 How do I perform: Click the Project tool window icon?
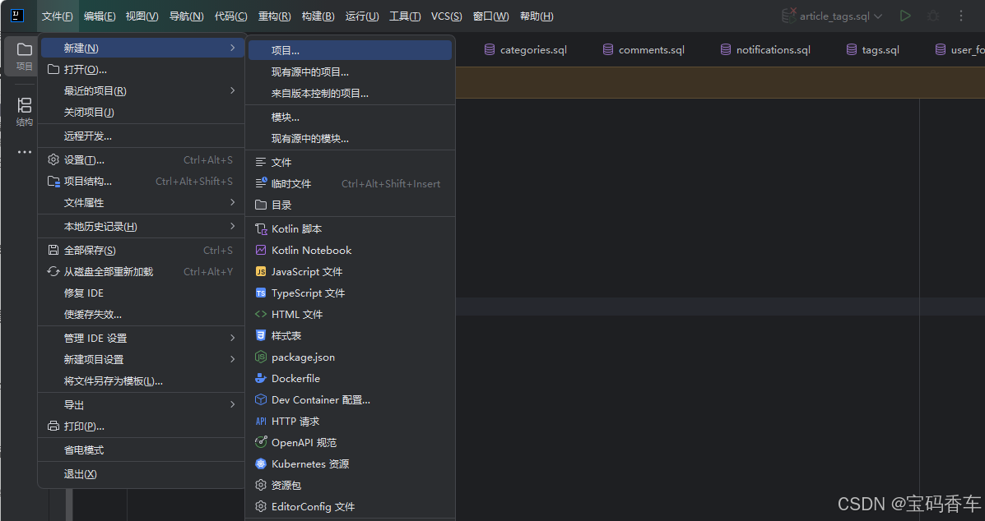tap(25, 55)
